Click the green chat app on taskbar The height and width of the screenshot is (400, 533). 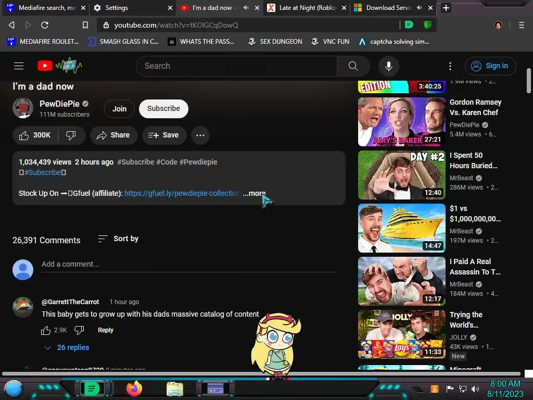92,389
